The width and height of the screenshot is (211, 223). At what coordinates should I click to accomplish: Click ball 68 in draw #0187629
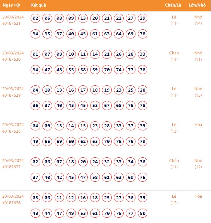click(x=119, y=106)
